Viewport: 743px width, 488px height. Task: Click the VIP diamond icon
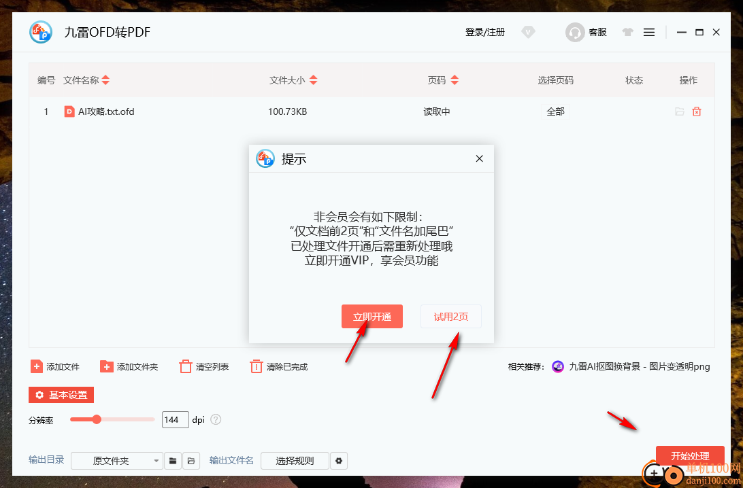point(528,32)
